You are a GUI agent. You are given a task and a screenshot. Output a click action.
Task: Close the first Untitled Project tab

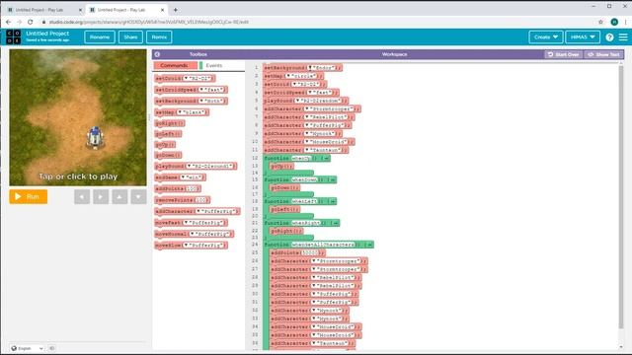coord(80,10)
